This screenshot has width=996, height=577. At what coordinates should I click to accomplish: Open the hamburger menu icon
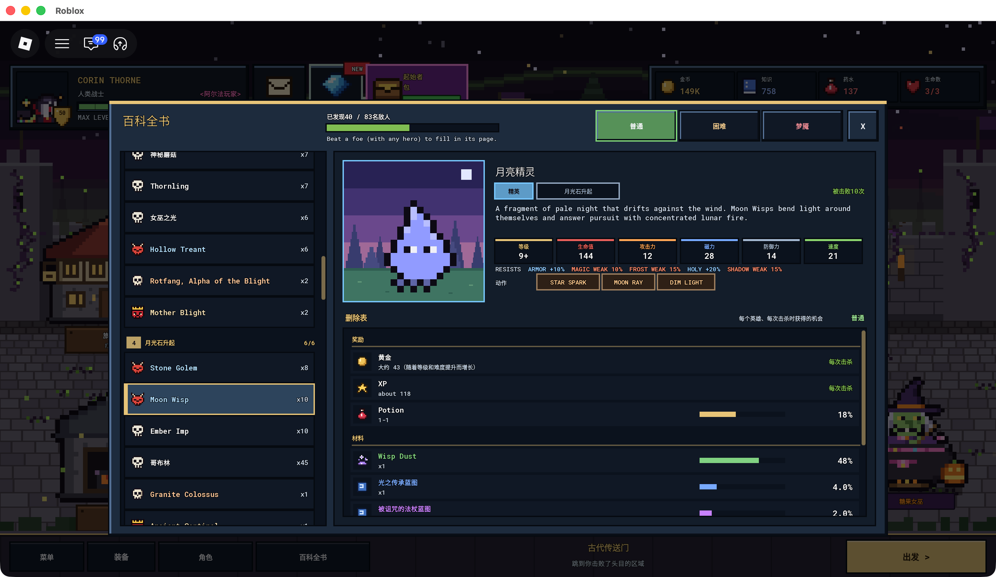pos(62,43)
